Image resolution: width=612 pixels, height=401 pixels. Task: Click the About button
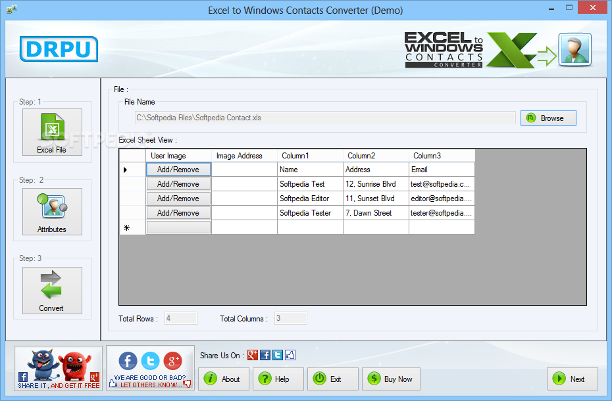(224, 379)
